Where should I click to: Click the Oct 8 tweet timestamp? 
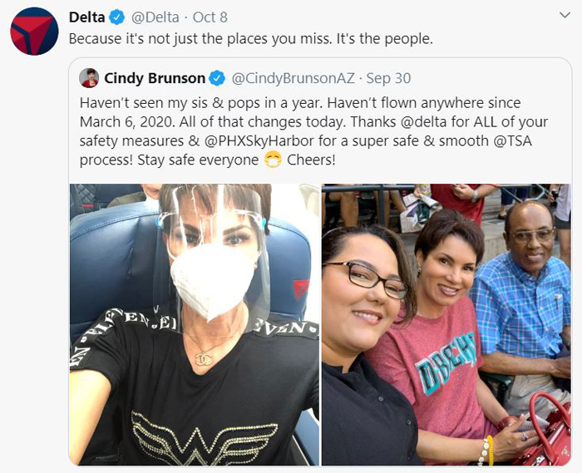point(210,17)
